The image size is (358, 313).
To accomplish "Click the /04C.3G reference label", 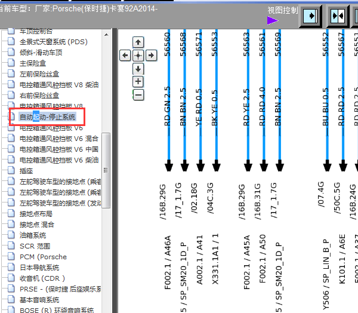I will pos(210,198).
